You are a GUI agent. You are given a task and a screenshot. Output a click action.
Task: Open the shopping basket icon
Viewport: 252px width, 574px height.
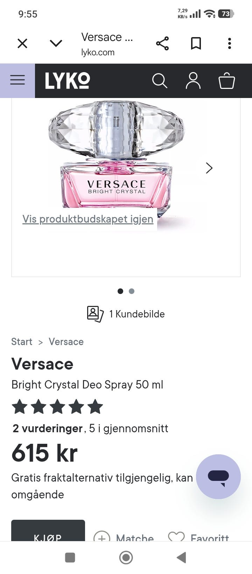pyautogui.click(x=226, y=80)
